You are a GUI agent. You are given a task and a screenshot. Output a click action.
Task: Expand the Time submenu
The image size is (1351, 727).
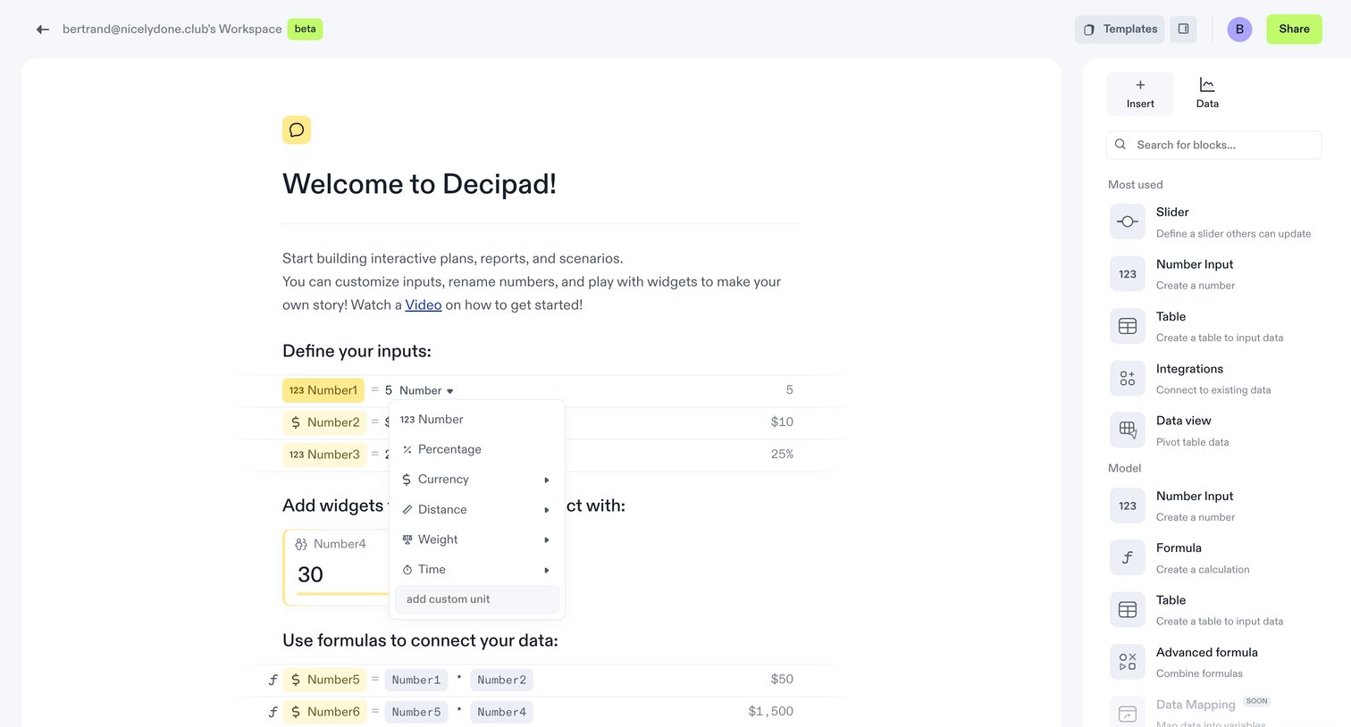(x=476, y=569)
